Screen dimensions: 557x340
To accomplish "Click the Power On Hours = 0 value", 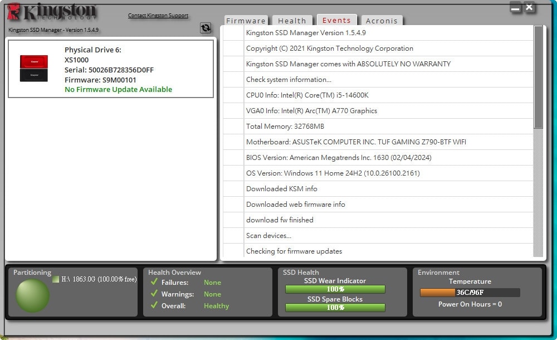I will pyautogui.click(x=470, y=304).
